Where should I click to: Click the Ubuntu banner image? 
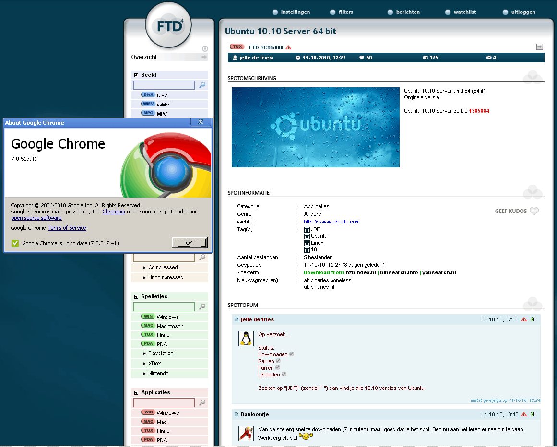point(316,128)
